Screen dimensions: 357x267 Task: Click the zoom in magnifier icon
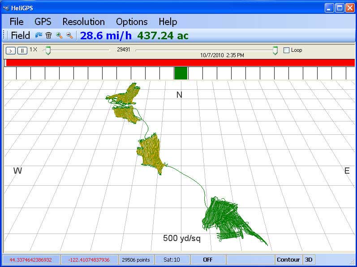pos(59,36)
